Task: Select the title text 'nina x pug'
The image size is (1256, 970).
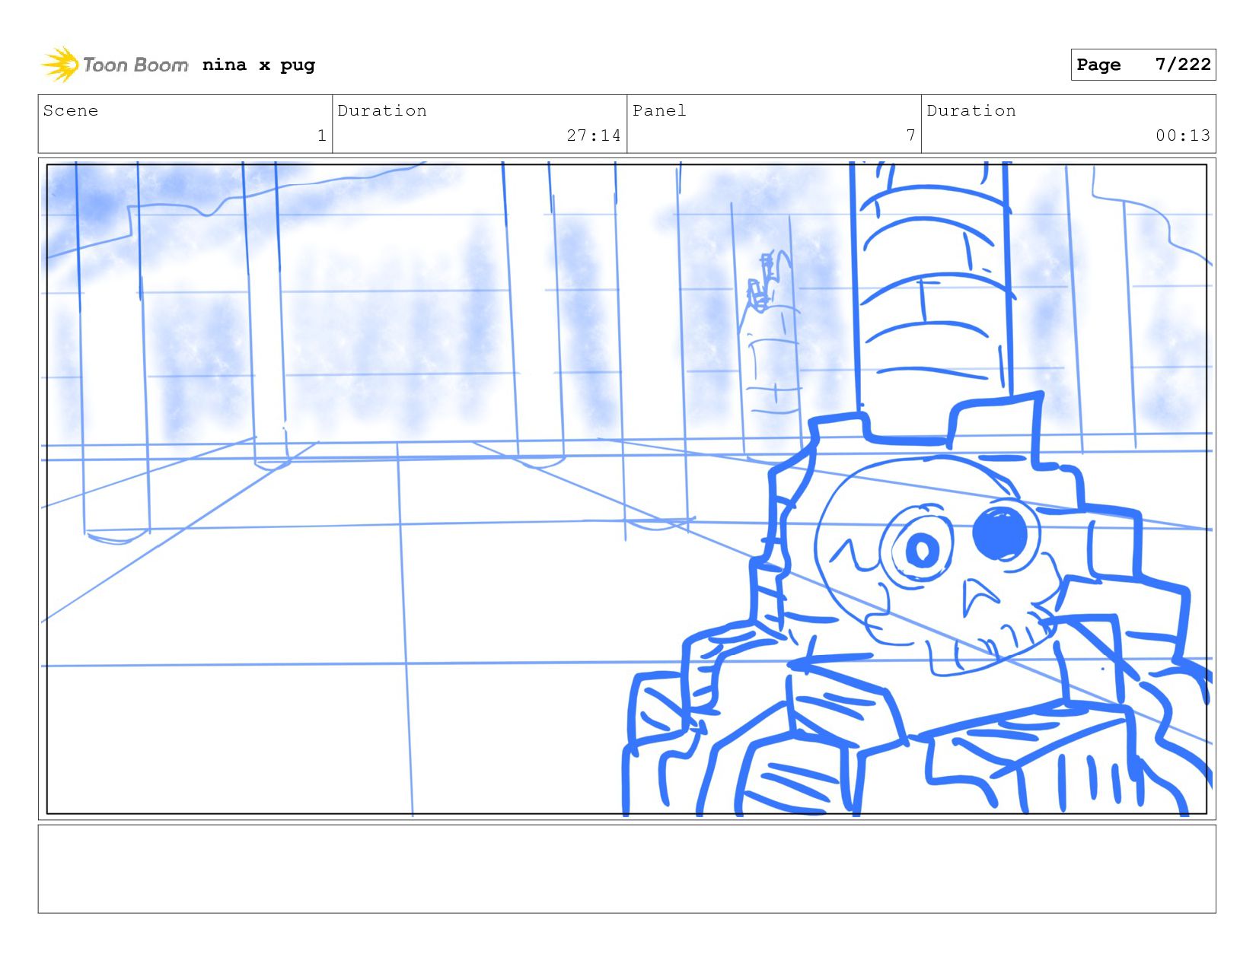Action: coord(259,65)
